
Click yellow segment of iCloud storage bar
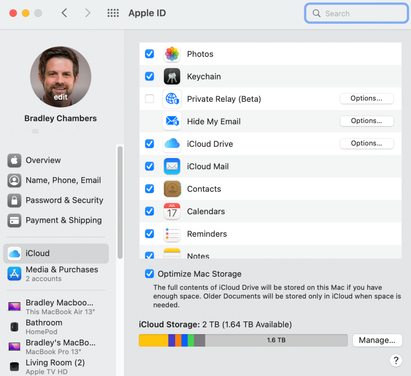tap(154, 340)
